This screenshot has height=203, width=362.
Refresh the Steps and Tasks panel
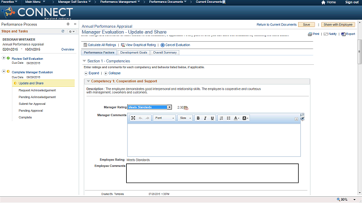tap(63, 31)
